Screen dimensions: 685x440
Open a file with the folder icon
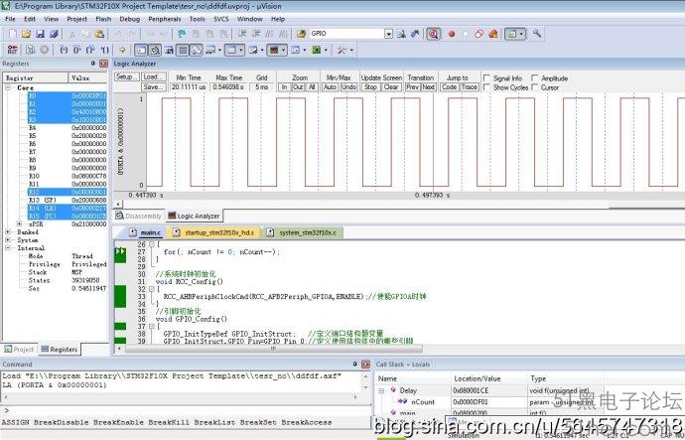26,34
